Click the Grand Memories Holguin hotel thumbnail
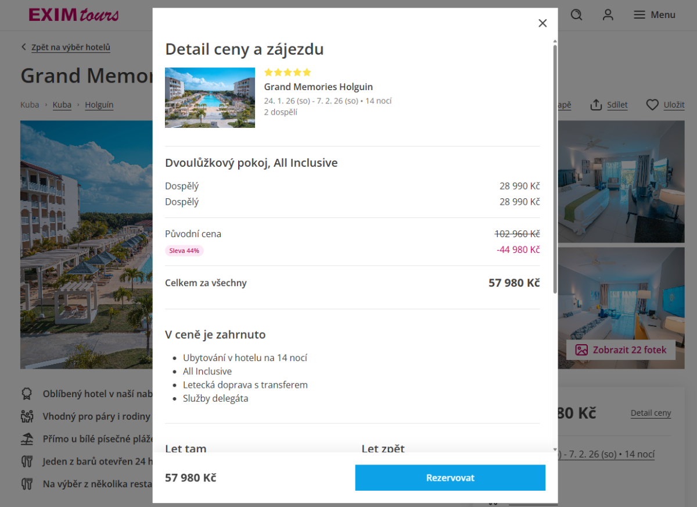 pos(210,98)
